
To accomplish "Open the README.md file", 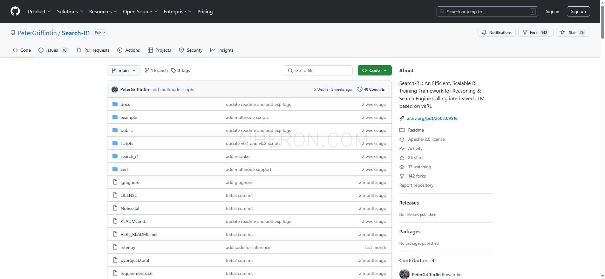I will tap(133, 221).
